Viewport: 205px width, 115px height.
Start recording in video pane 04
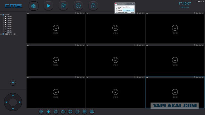[x=78, y=45]
